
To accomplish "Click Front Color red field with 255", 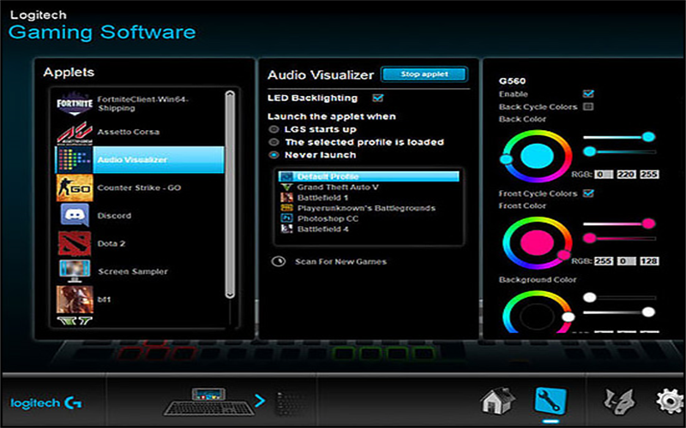I will coord(604,261).
